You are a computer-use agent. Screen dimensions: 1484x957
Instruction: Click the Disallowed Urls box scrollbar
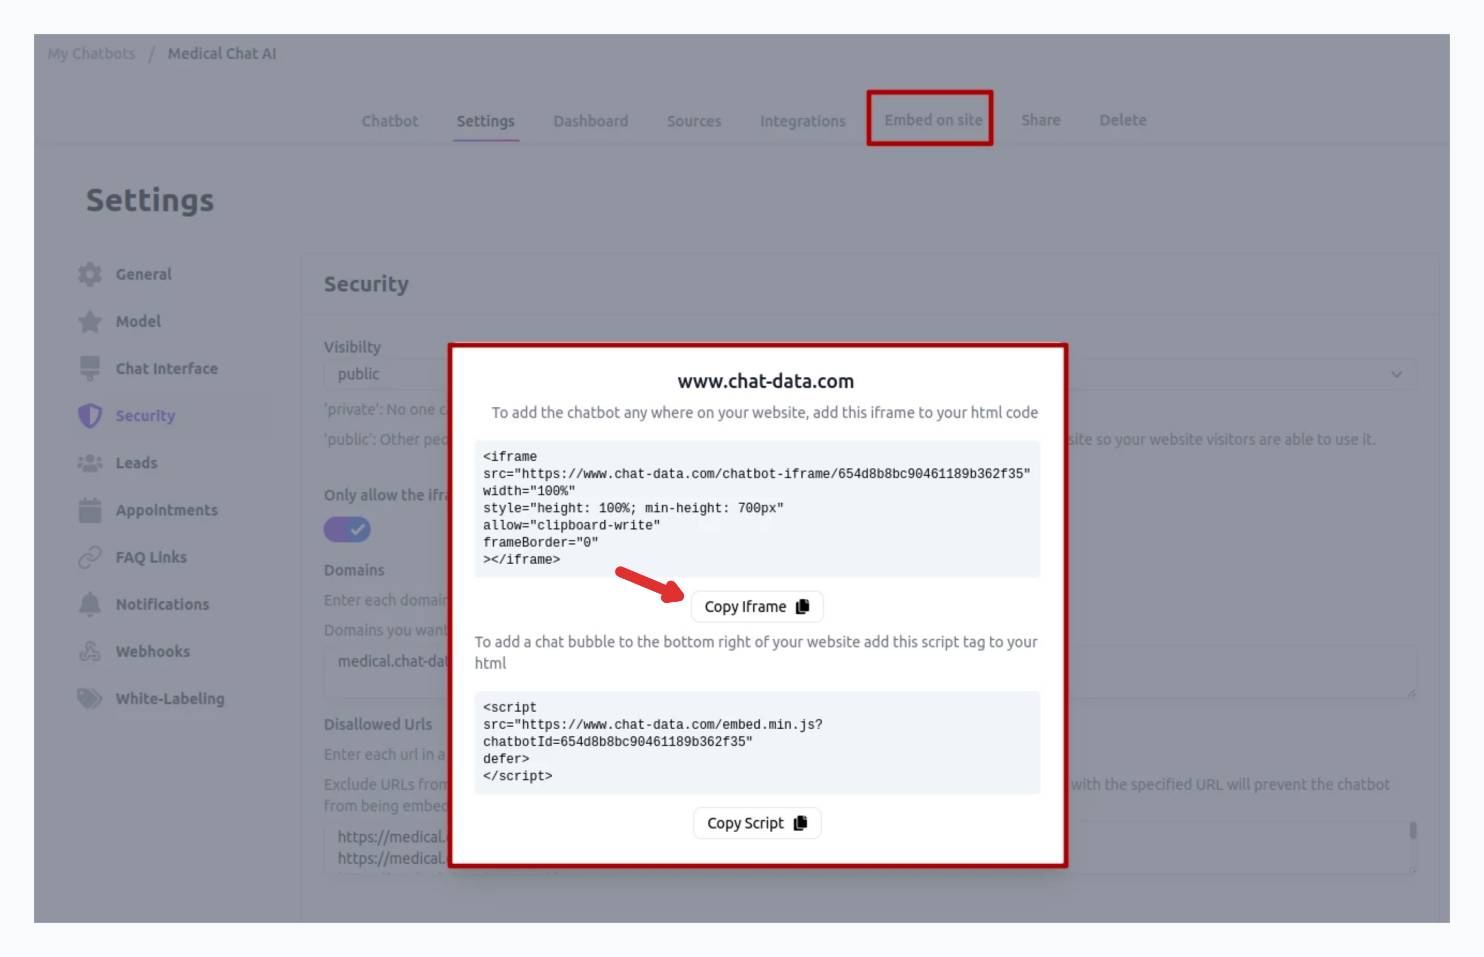[x=1413, y=831]
